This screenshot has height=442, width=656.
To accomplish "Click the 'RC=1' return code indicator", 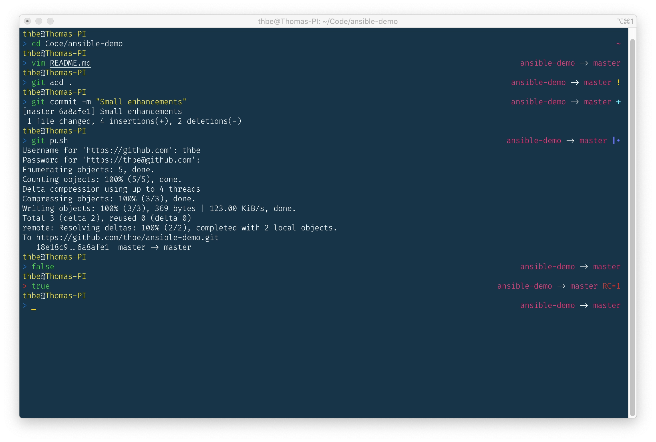I will [x=611, y=286].
